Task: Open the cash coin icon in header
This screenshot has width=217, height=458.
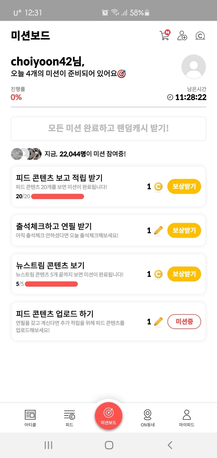Action: click(x=200, y=36)
